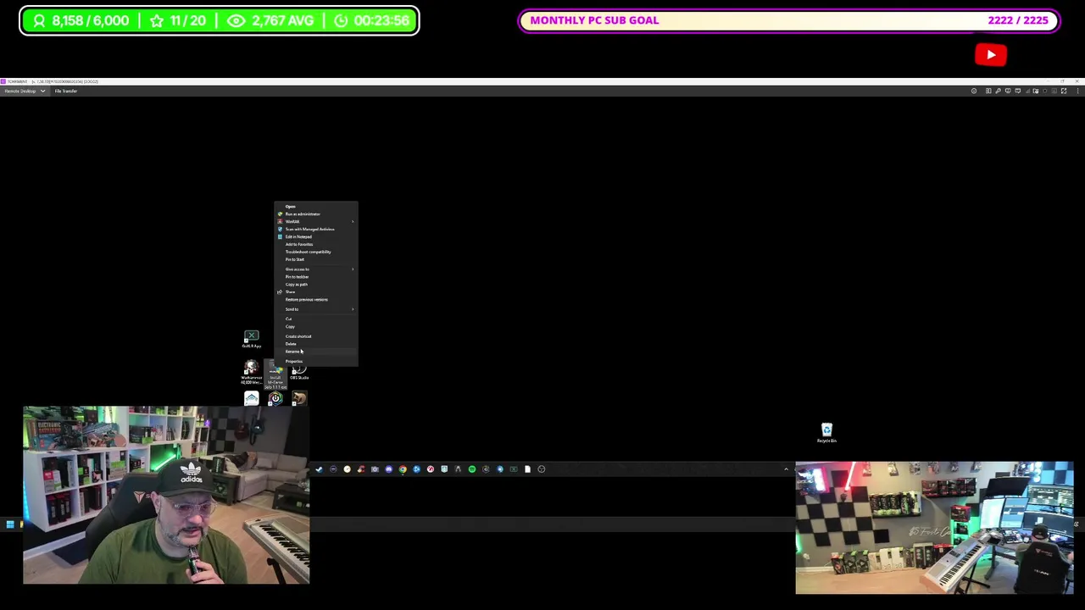Choose Copy as path
1085x610 pixels.
[315, 285]
